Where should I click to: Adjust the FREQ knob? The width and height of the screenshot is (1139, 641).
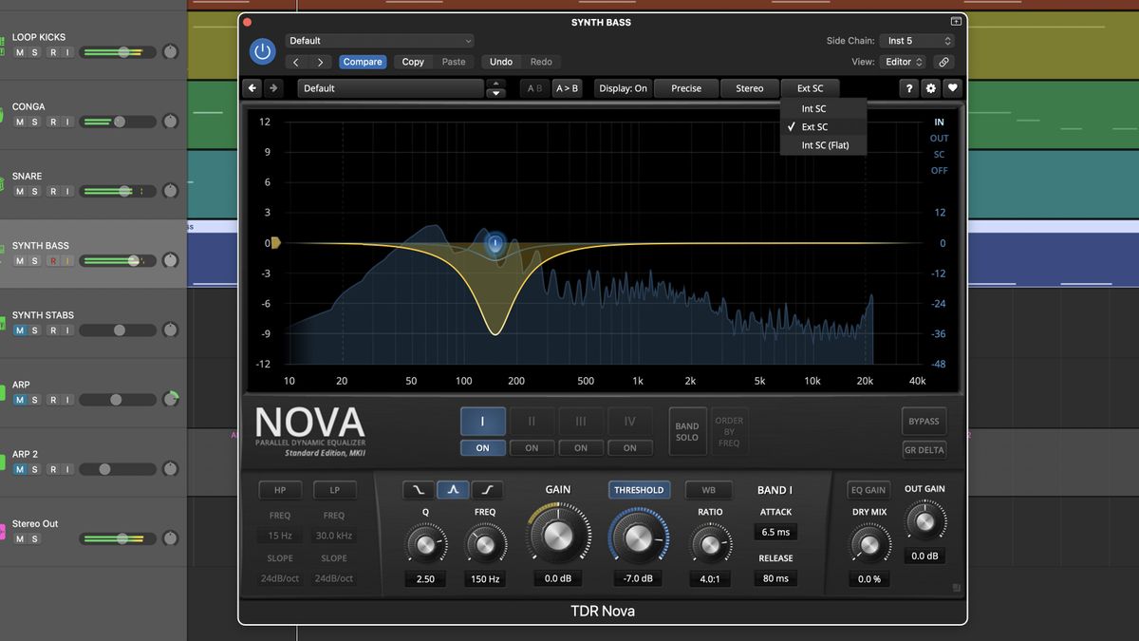click(485, 544)
